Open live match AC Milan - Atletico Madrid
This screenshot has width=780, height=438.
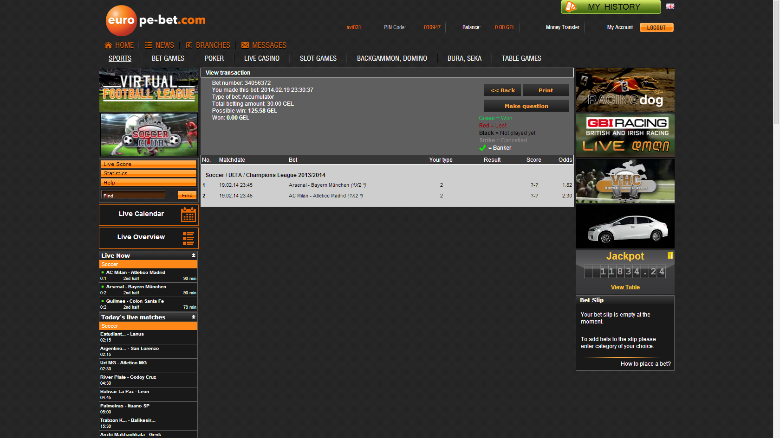(149, 276)
